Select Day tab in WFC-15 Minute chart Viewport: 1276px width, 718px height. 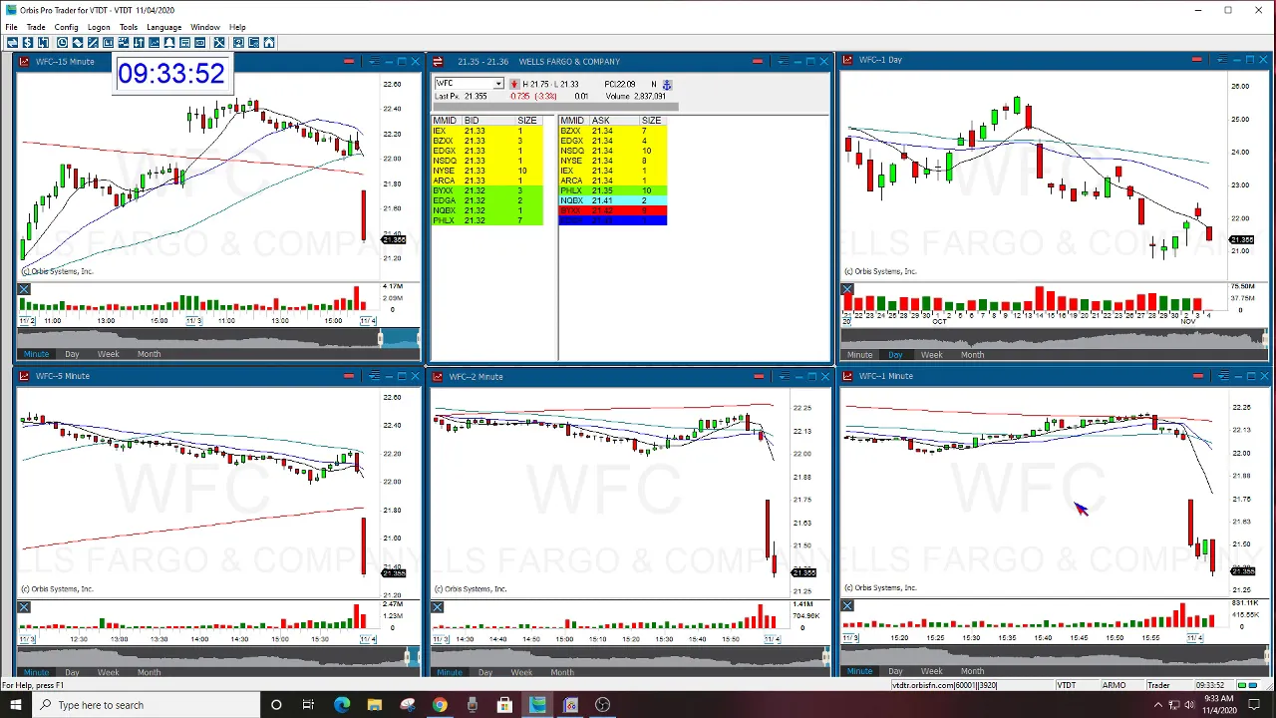pos(72,354)
